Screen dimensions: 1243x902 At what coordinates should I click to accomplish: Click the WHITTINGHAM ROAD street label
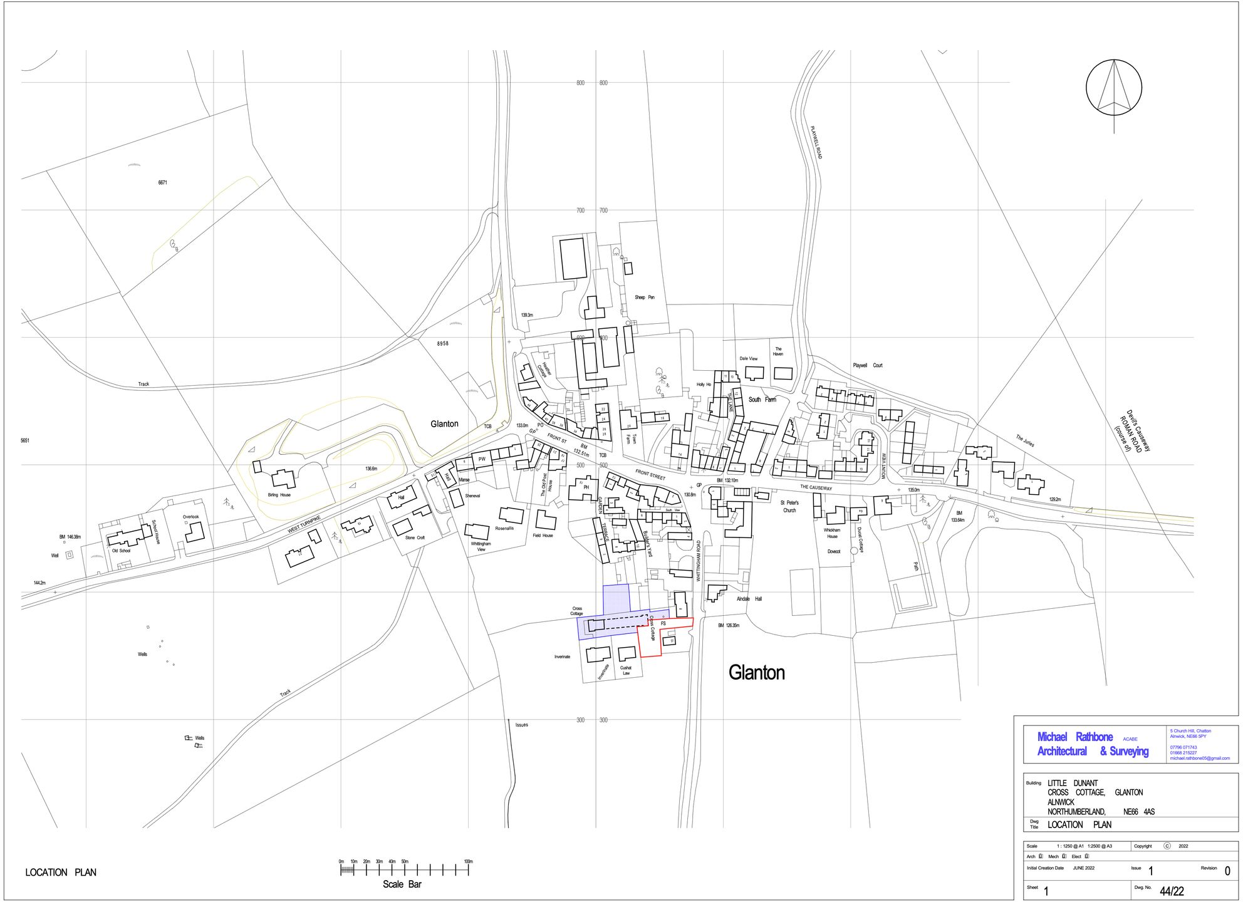click(698, 561)
